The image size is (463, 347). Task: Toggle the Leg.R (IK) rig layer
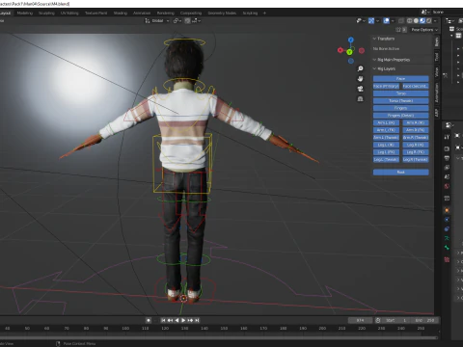click(x=416, y=145)
